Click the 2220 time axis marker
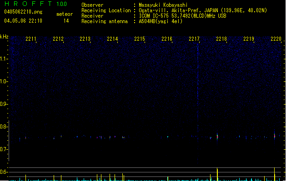 pyautogui.click(x=276, y=39)
